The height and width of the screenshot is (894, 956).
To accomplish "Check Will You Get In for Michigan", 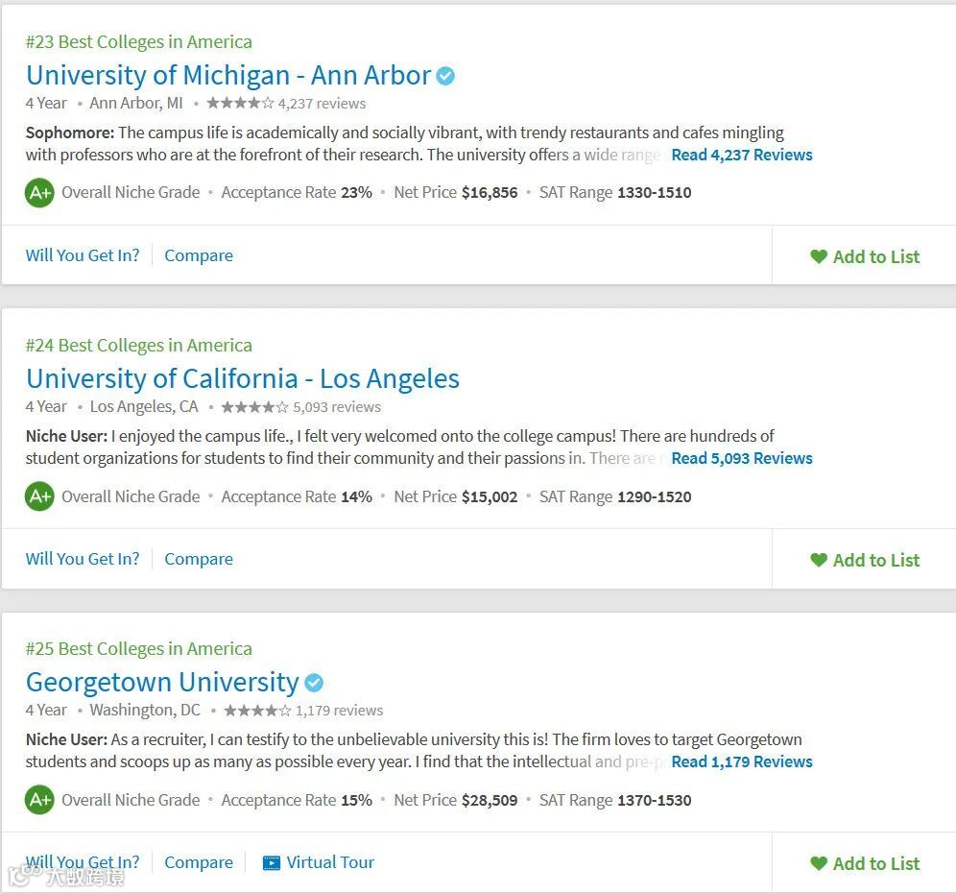I will (83, 255).
